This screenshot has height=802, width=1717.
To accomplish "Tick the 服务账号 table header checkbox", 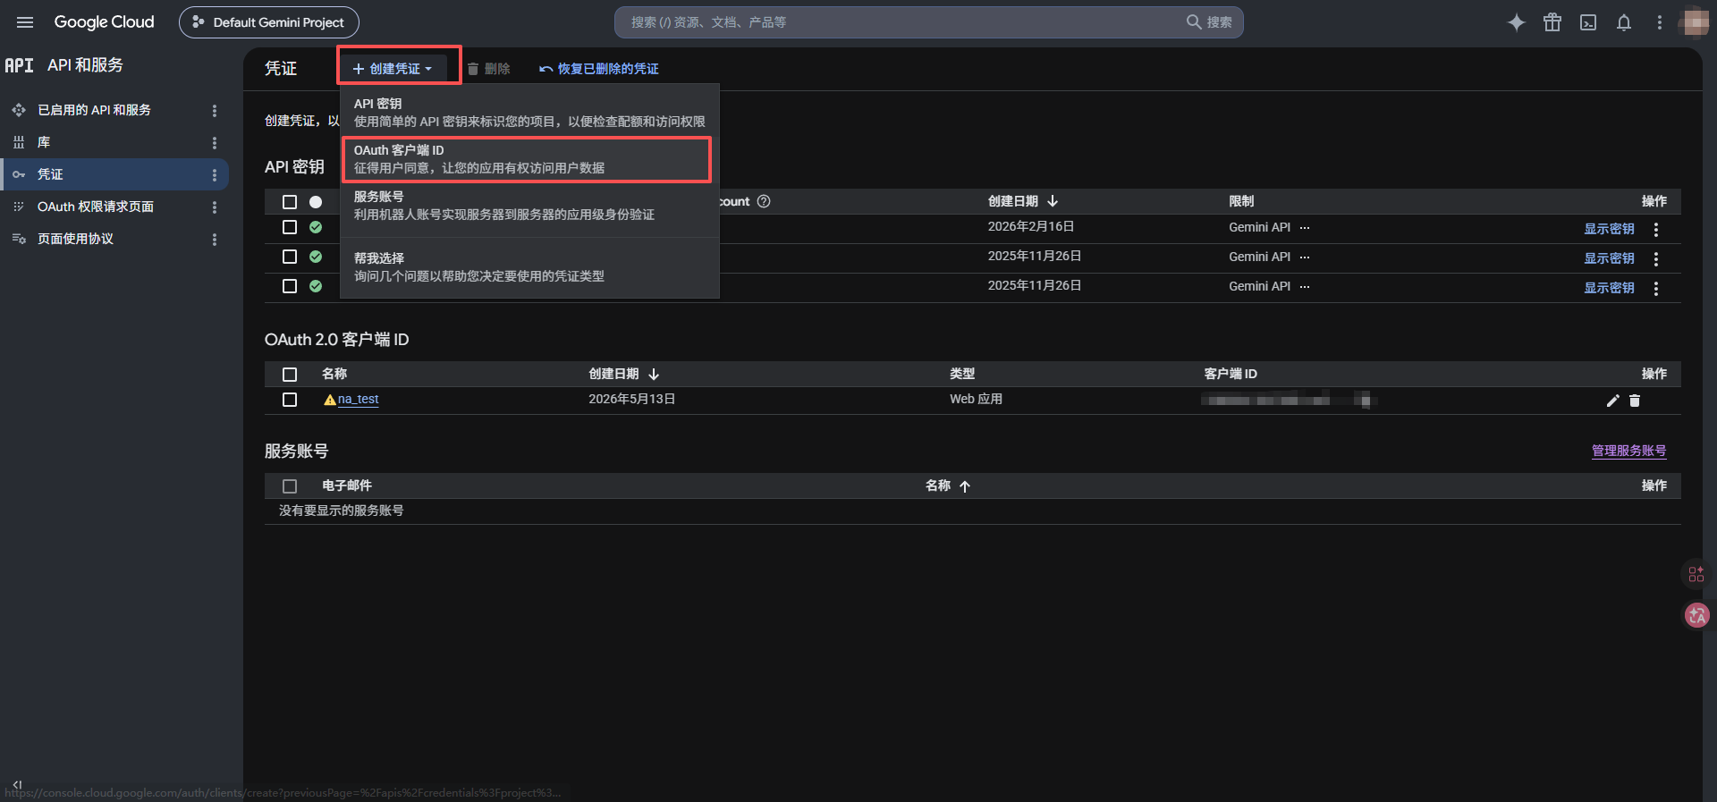I will [x=290, y=486].
